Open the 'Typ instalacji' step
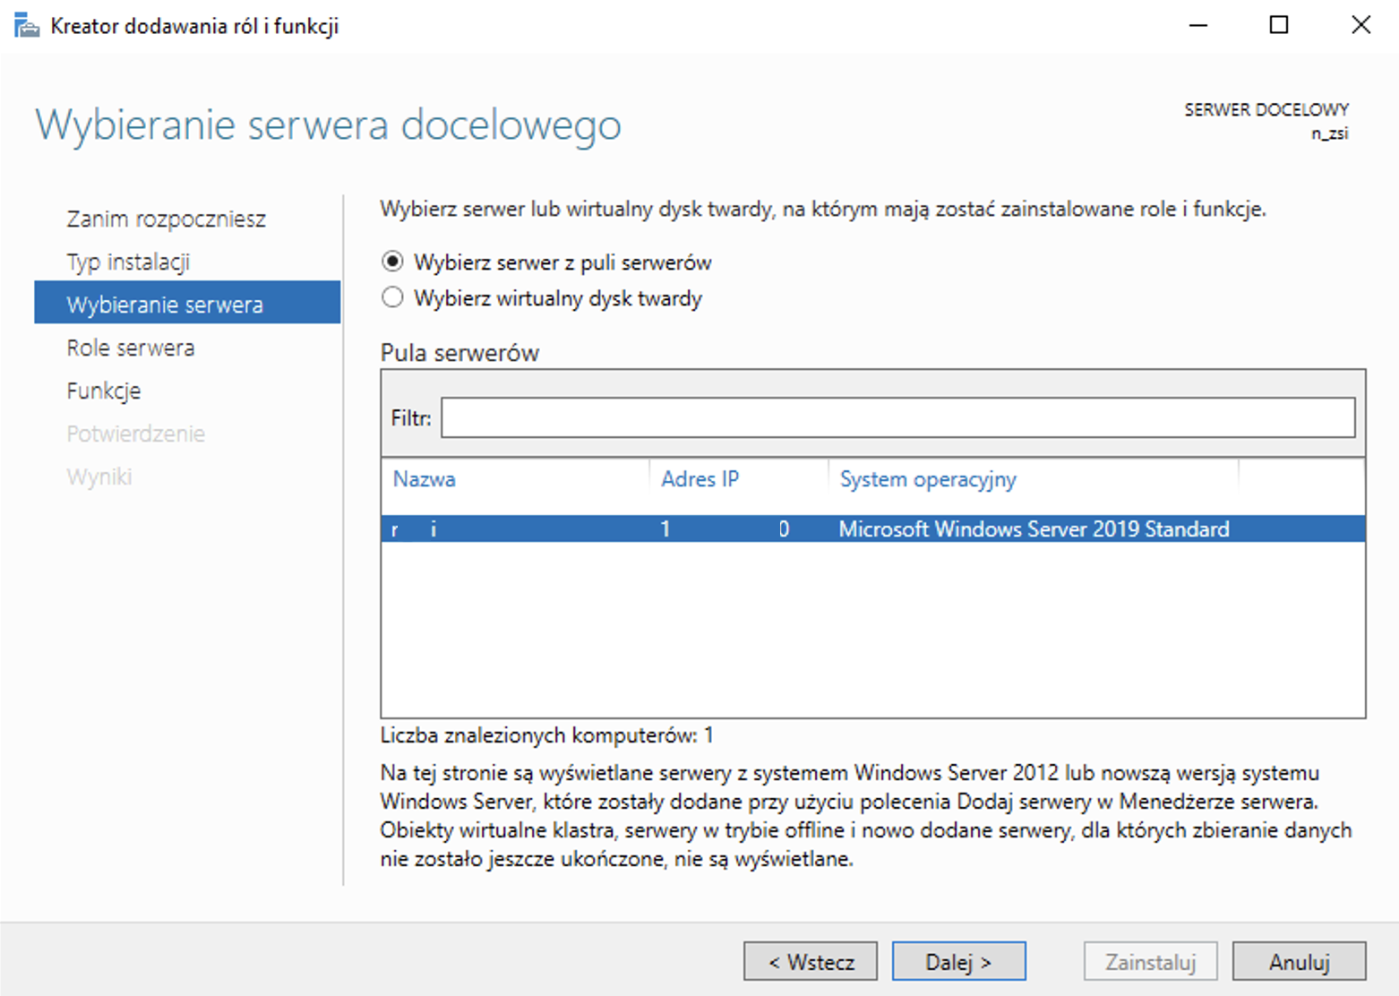The image size is (1399, 996). (128, 262)
